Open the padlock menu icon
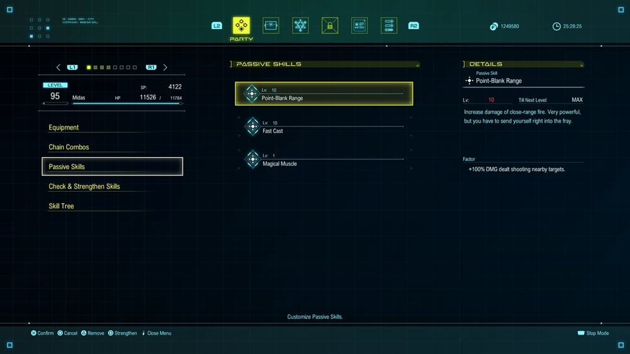Image resolution: width=630 pixels, height=354 pixels. click(330, 25)
